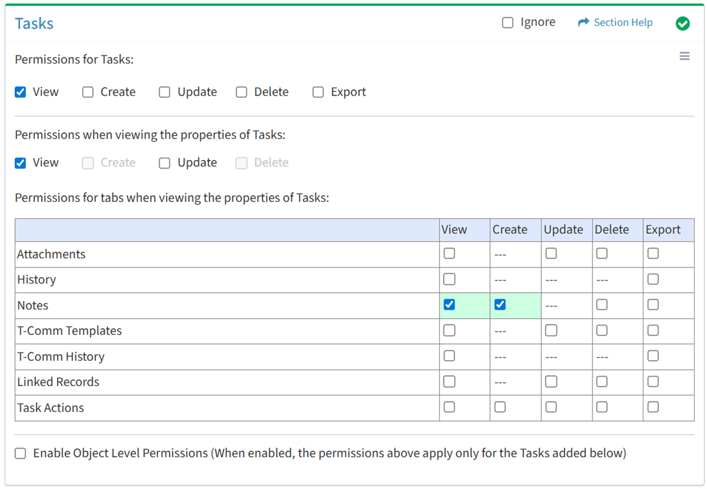
Task: Enable Delete for Notes tab
Action: tap(602, 304)
